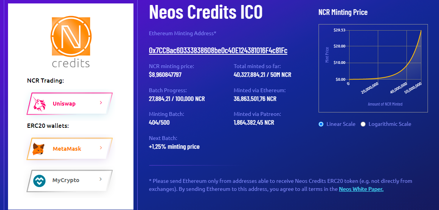This screenshot has width=439, height=210.
Task: Open the Uniswap trading button
Action: click(70, 104)
